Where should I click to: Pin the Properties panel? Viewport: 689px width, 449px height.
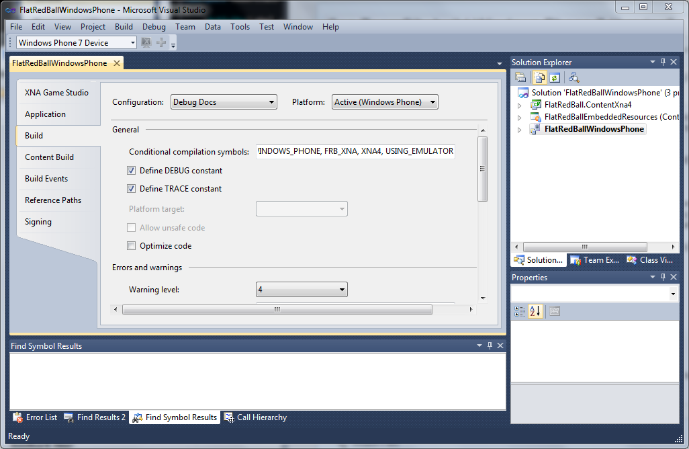click(x=663, y=277)
